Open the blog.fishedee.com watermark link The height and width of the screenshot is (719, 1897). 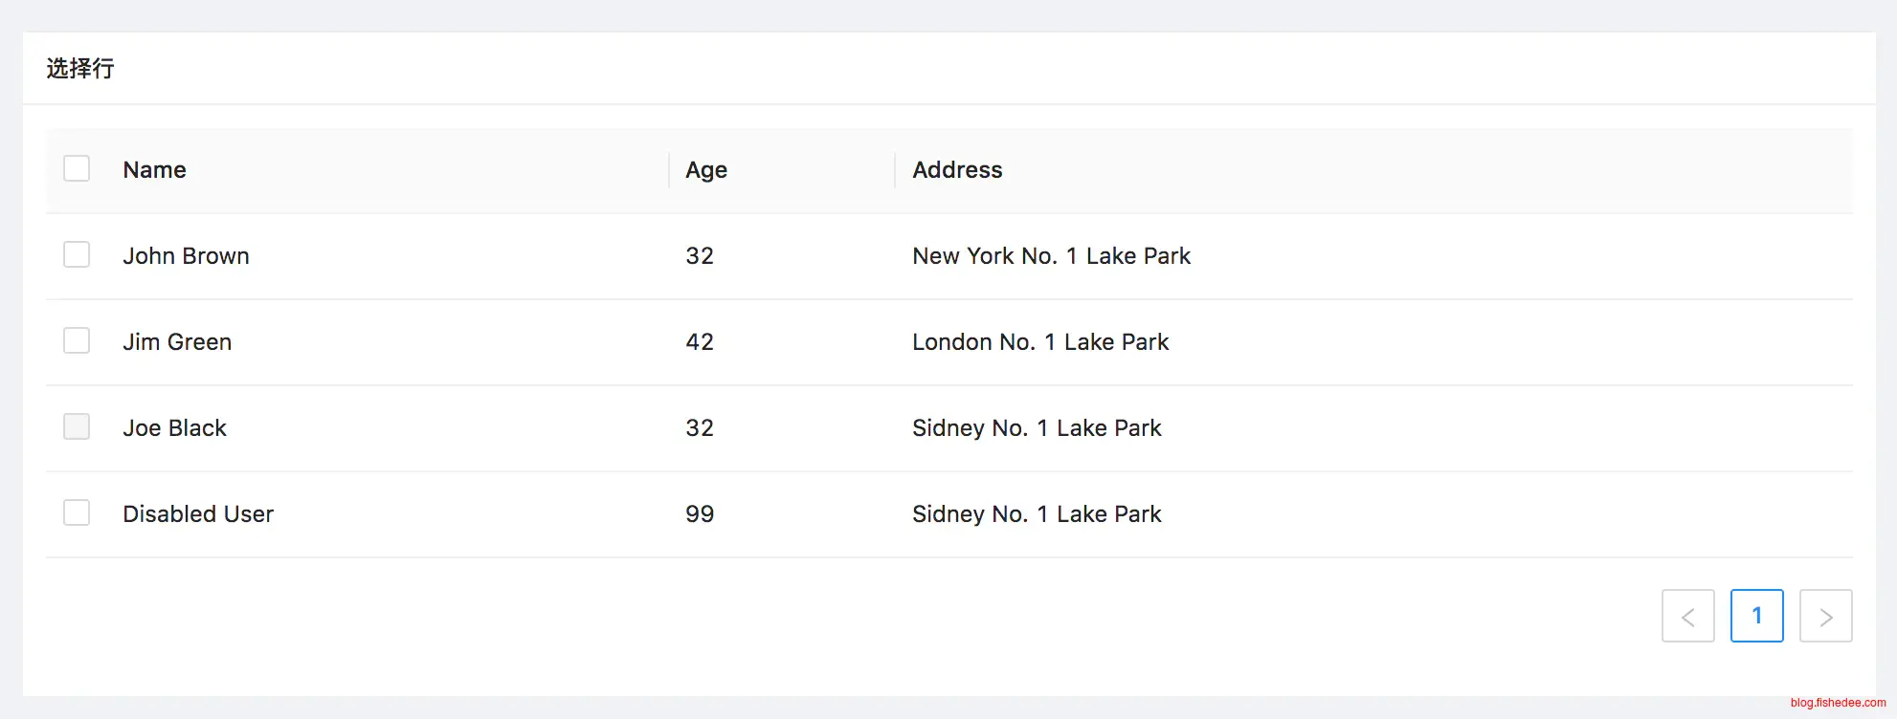(x=1838, y=703)
